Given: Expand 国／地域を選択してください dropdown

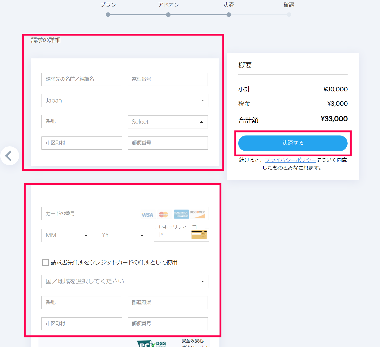Looking at the screenshot, I should (125, 282).
